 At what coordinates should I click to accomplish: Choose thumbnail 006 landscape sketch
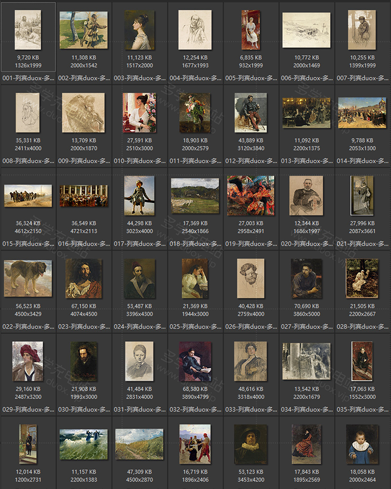pyautogui.click(x=306, y=30)
